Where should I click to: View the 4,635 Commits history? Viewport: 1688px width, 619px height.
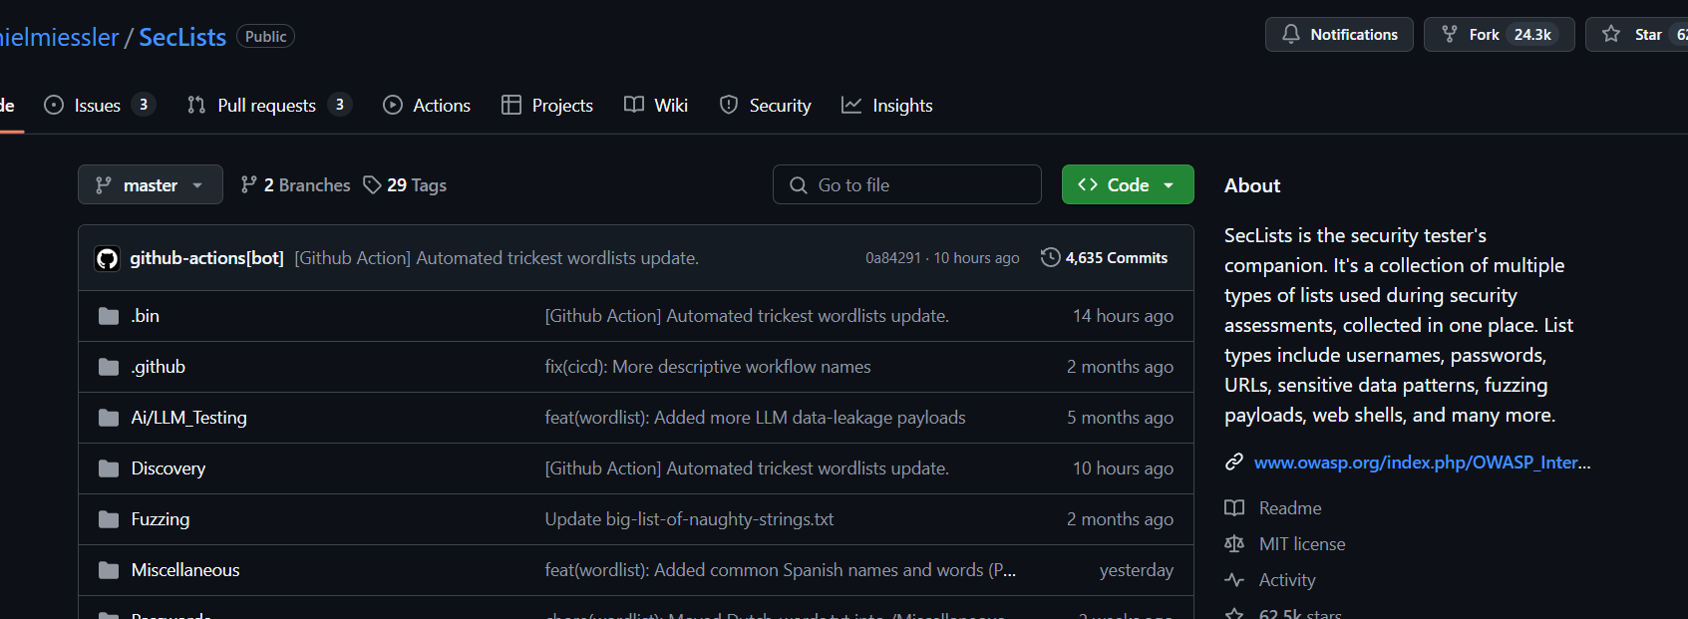(1116, 258)
